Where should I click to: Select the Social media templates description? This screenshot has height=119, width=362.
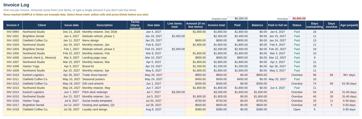(104, 101)
